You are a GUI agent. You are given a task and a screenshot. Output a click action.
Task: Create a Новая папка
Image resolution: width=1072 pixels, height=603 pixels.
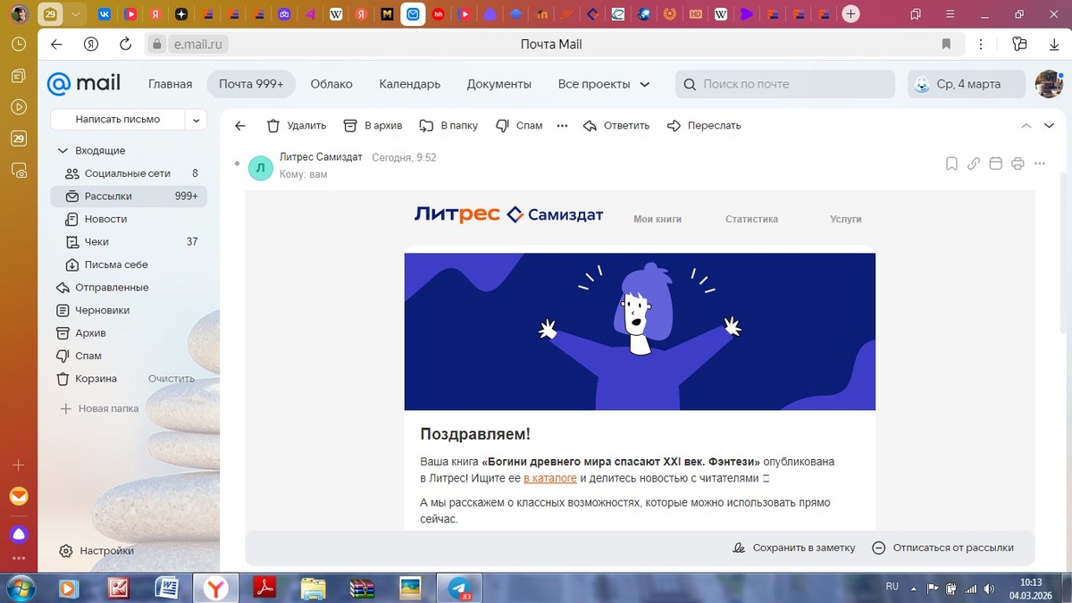tap(99, 408)
